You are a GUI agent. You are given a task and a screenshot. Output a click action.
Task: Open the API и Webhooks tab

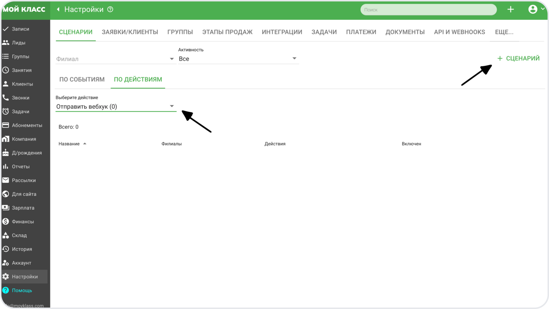tap(459, 32)
